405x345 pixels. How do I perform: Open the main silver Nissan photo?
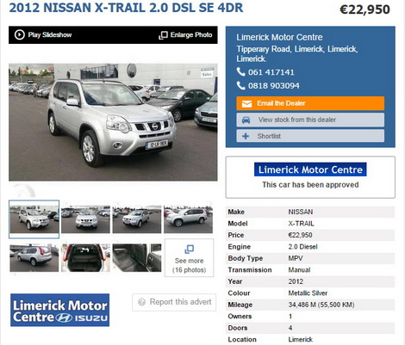pos(113,122)
